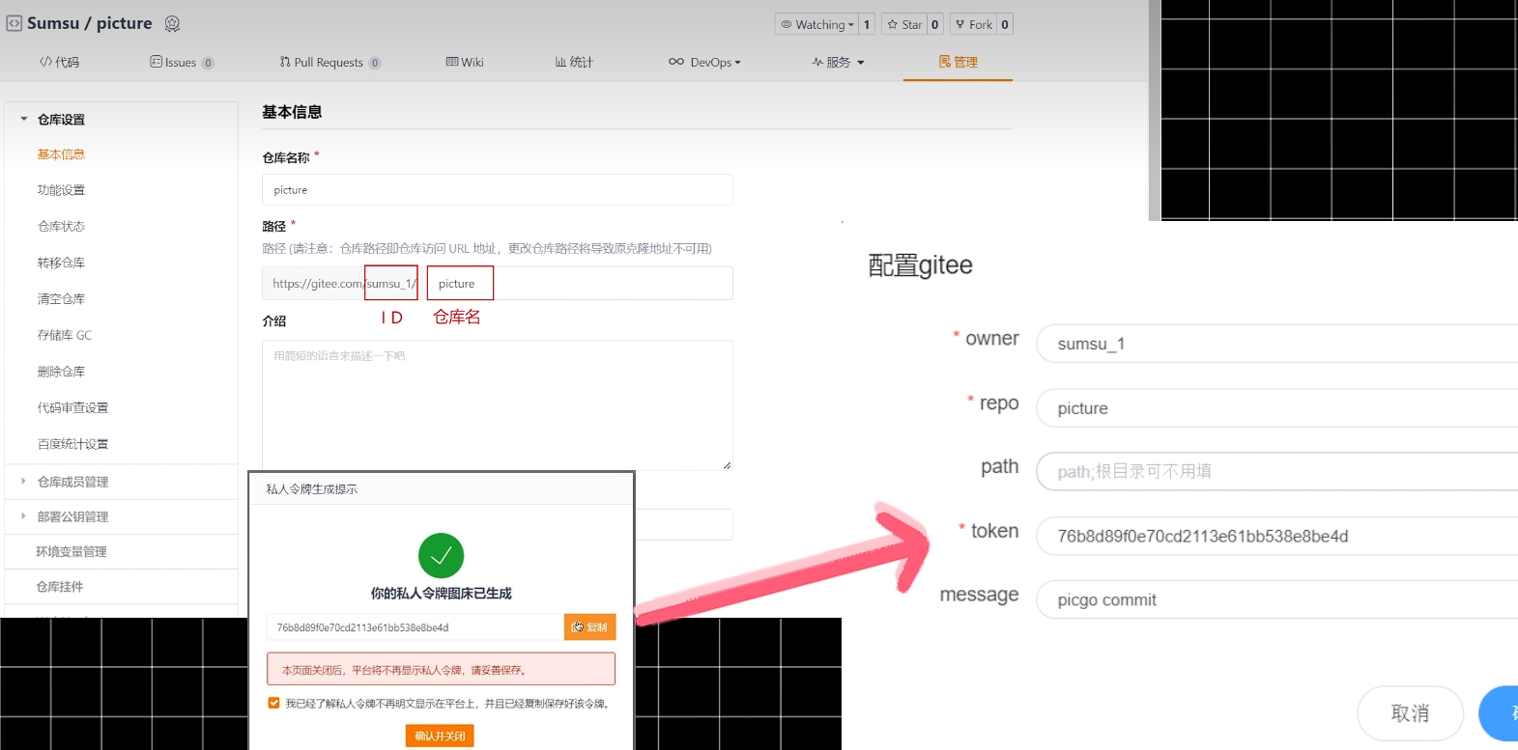The height and width of the screenshot is (750, 1518).
Task: Open the Watching dropdown
Action: (x=816, y=24)
